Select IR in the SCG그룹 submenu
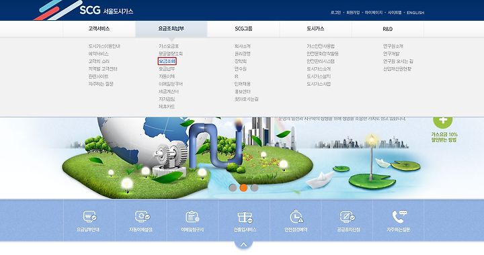Image resolution: width=484 pixels, height=255 pixels. point(236,76)
